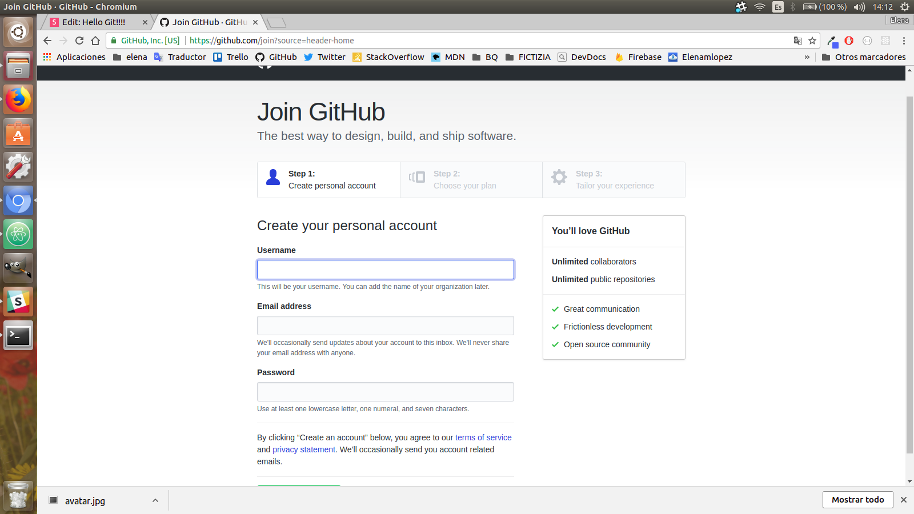Expand avatar.jpg download options arrow
The width and height of the screenshot is (914, 514).
(155, 500)
